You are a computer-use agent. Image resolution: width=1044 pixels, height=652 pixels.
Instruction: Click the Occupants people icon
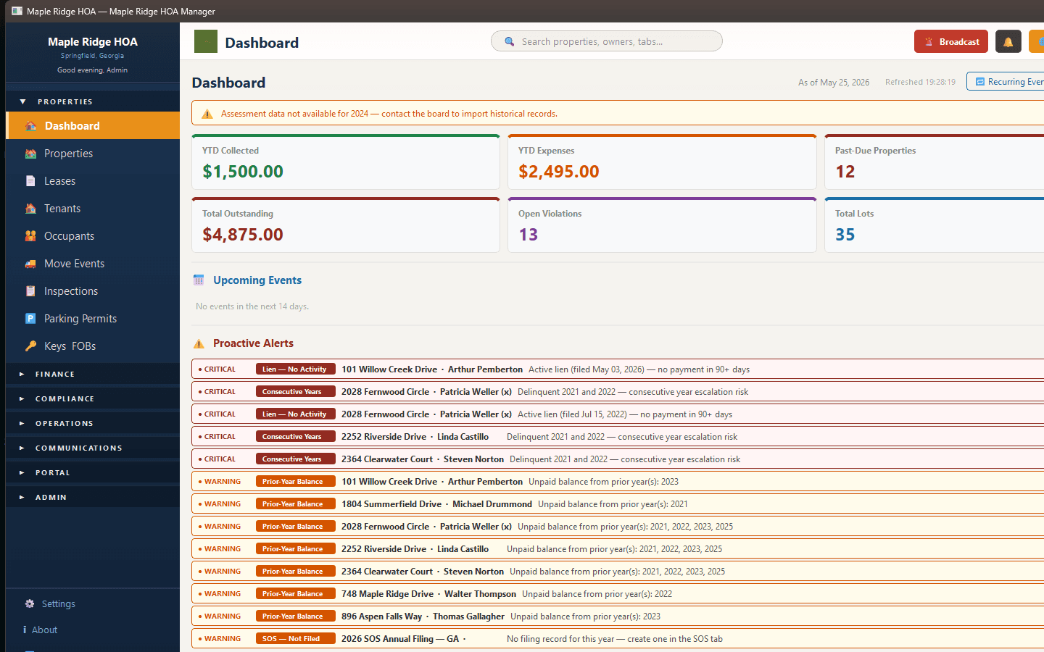[x=30, y=236]
